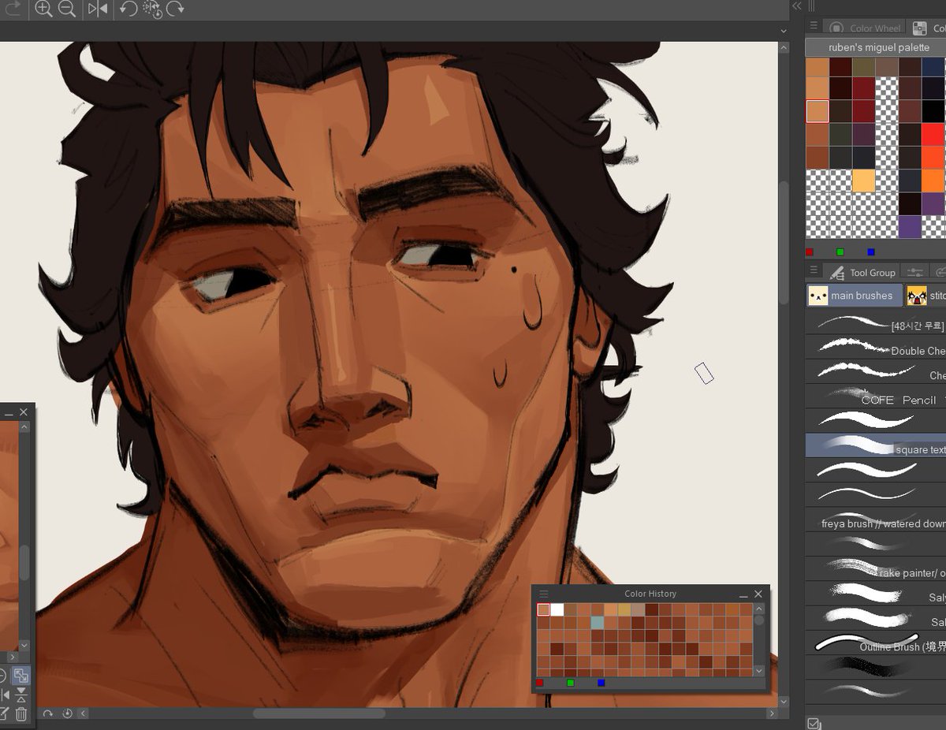Collapse the right panel dock with double arrows

pos(797,6)
